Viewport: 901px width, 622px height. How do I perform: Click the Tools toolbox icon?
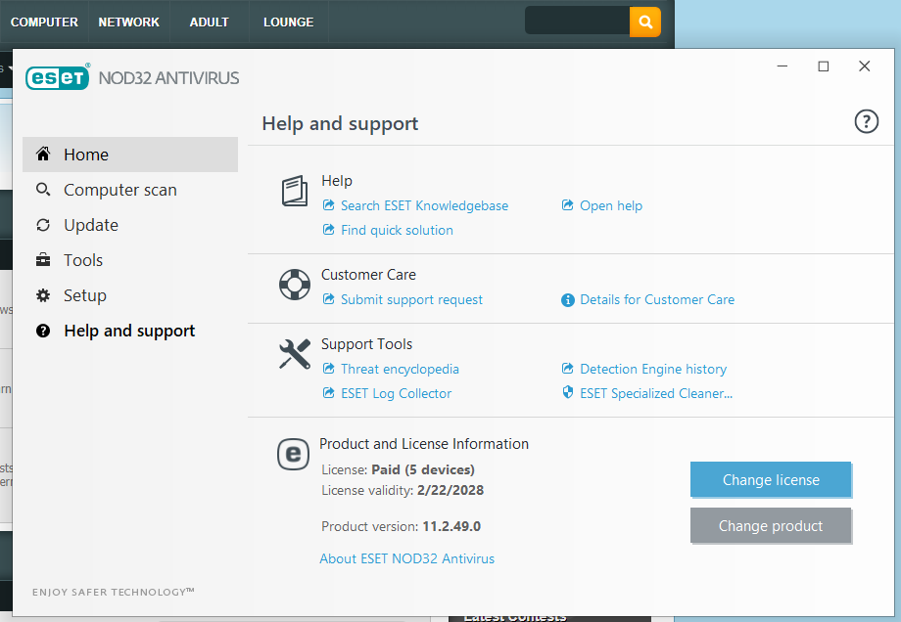[x=43, y=260]
